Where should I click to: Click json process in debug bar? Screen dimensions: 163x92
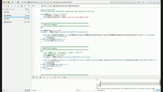click(x=64, y=77)
